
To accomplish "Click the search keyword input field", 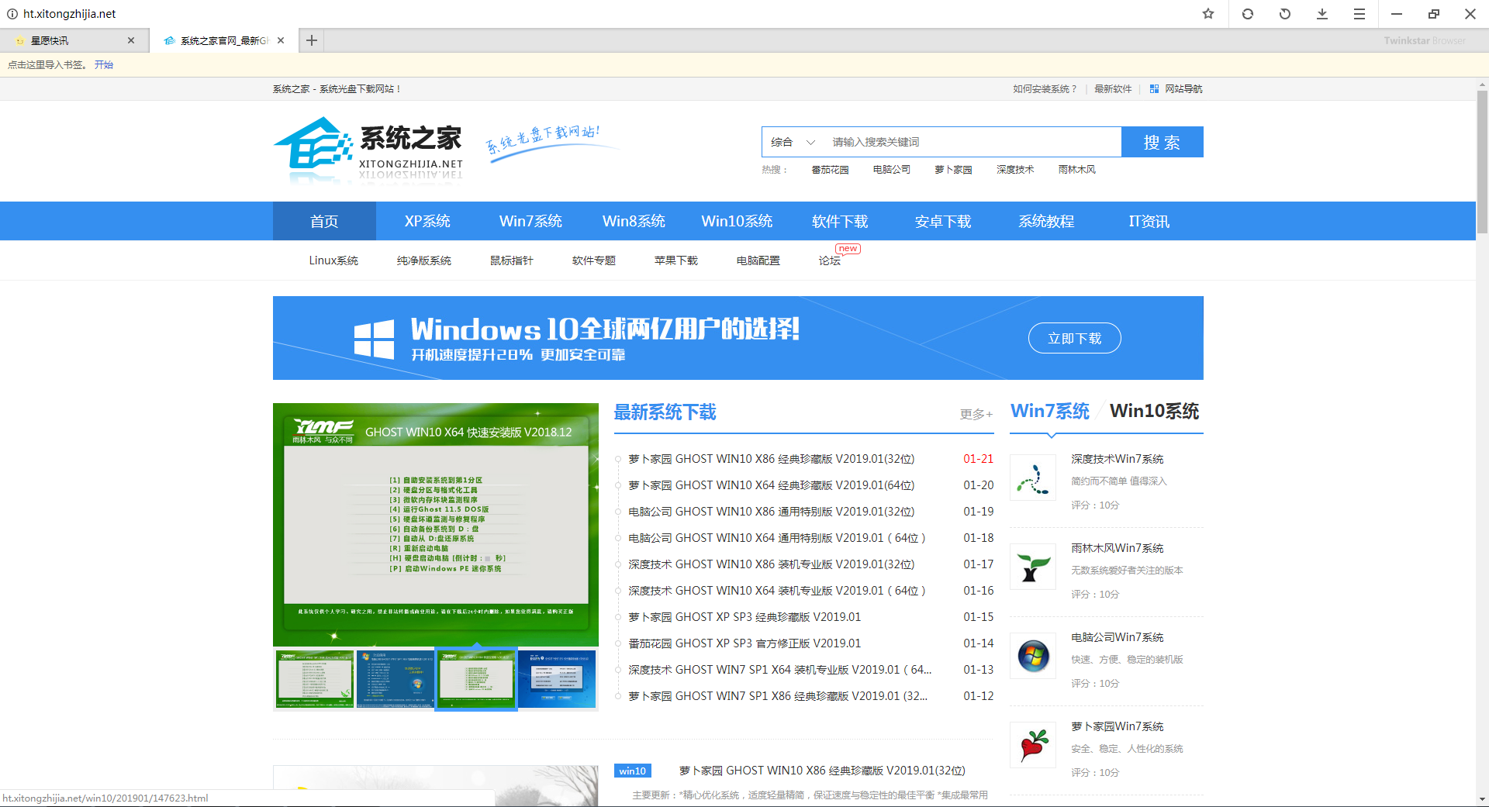I will click(x=973, y=142).
